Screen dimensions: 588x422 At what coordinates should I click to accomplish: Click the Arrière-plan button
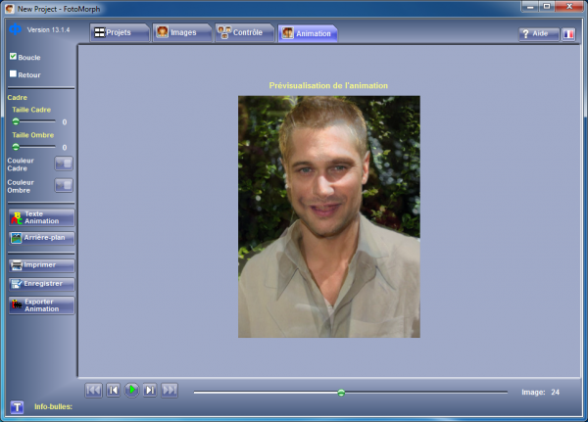coord(41,238)
